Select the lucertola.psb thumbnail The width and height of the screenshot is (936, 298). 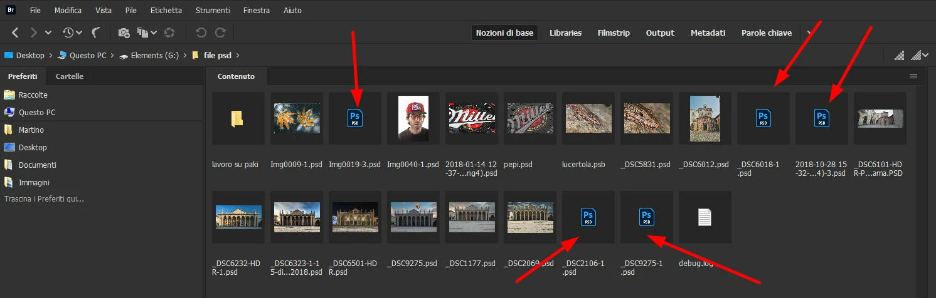coord(588,118)
